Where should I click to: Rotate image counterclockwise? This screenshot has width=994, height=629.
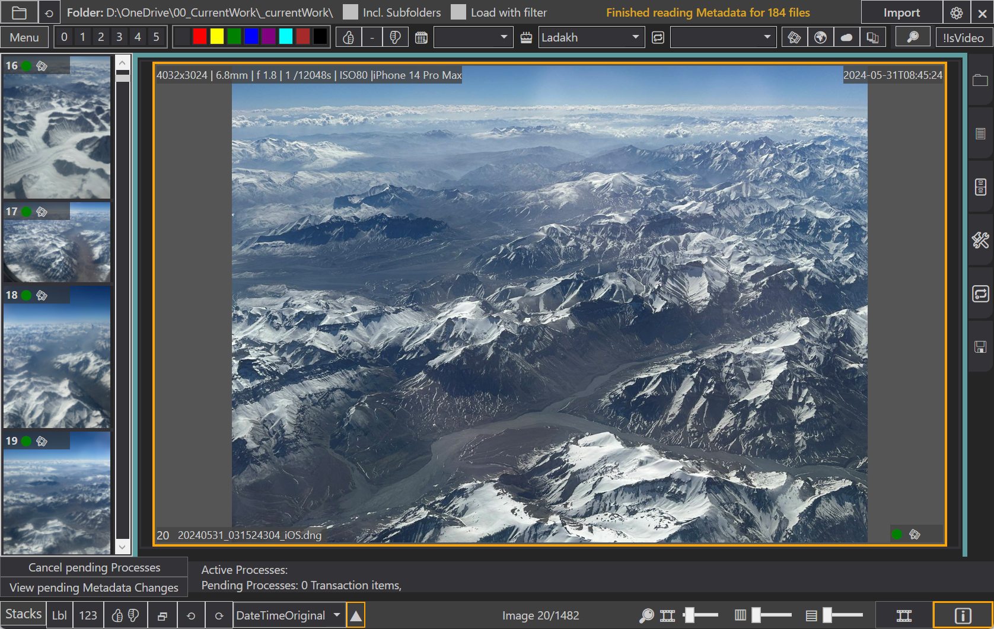click(191, 615)
